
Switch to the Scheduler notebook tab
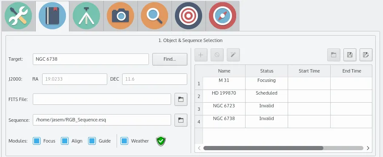[x=52, y=16]
